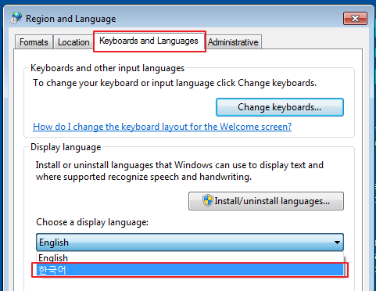Click the "Install or uninstall languages" description text
Viewport: 376px width, 291px height.
tap(180, 171)
